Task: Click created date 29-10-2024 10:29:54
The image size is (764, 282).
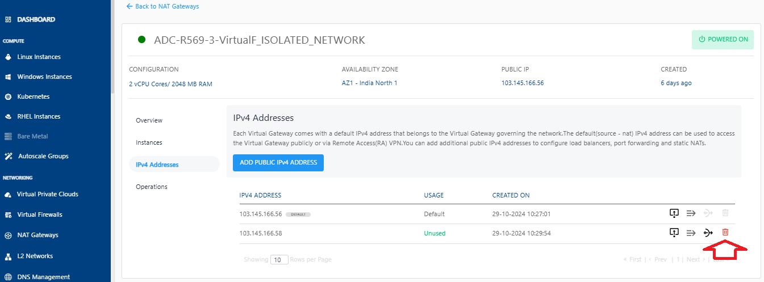Action: pyautogui.click(x=521, y=233)
